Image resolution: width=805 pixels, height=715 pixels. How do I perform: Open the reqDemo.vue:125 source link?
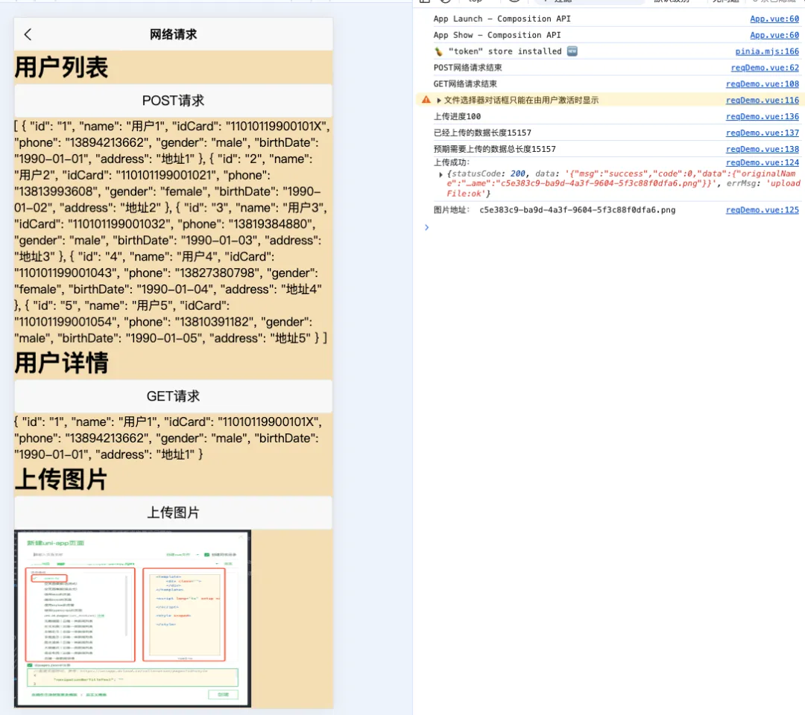tap(763, 210)
